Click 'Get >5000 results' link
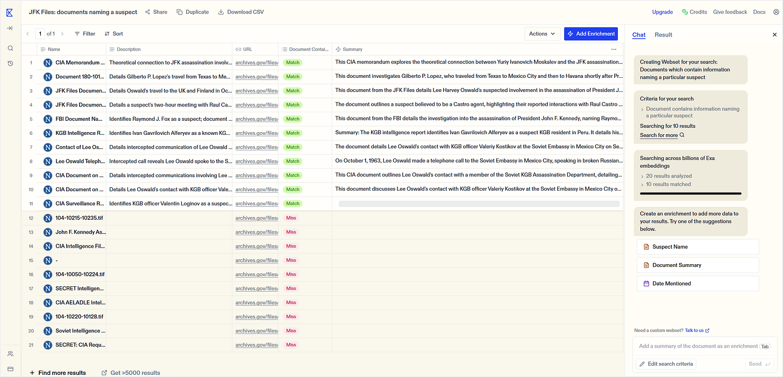Screen dimensions: 783x377 pos(131,373)
